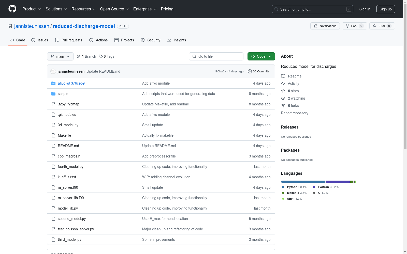Click the tag icon next to 0 Tags
This screenshot has width=407, height=254.
point(101,56)
